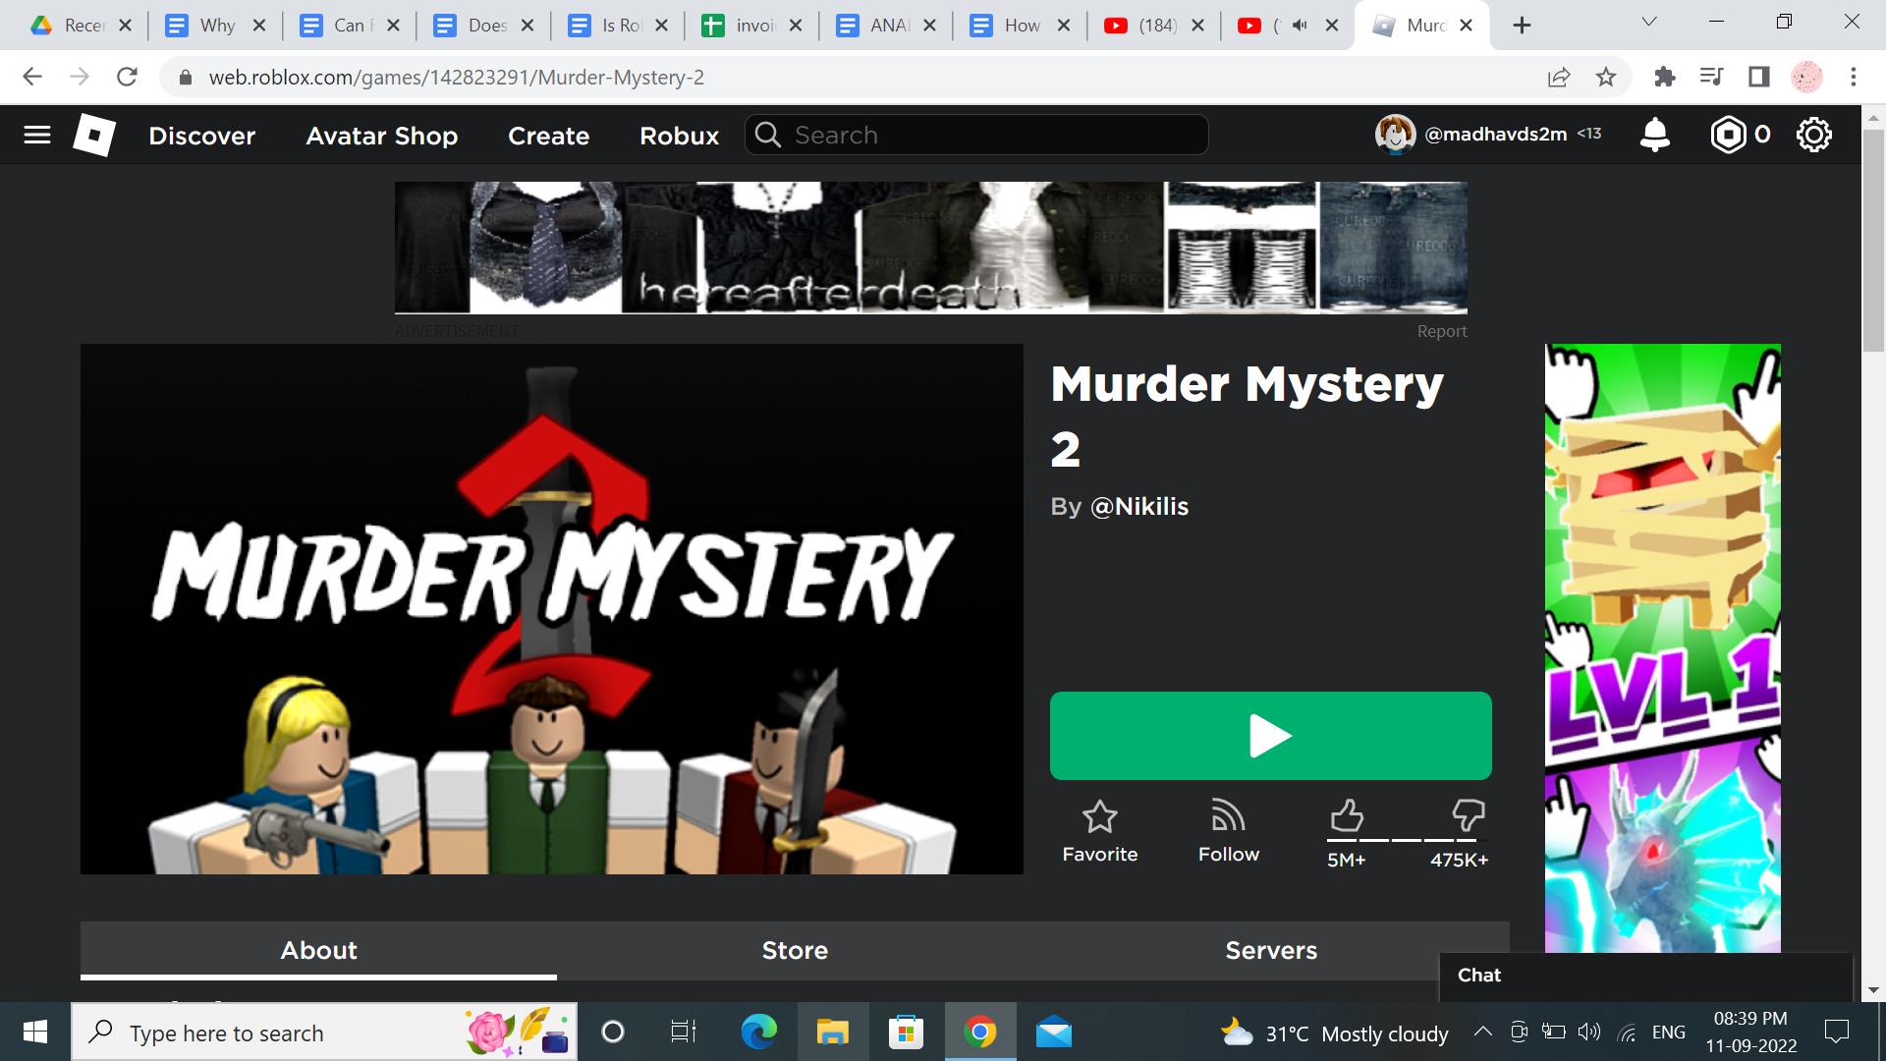The image size is (1886, 1061).
Task: Mute the playing YouTube tab audio icon
Action: pyautogui.click(x=1300, y=26)
